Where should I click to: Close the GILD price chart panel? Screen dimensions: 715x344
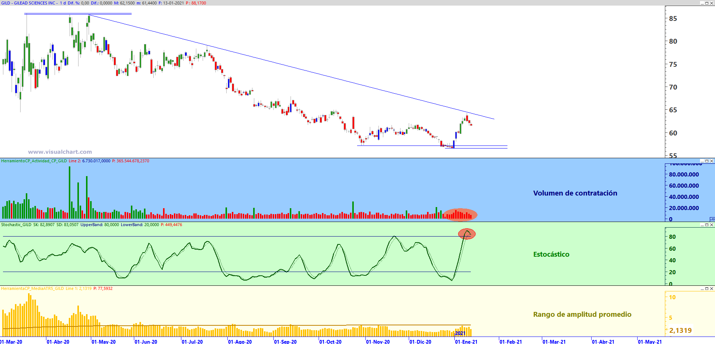[712, 3]
